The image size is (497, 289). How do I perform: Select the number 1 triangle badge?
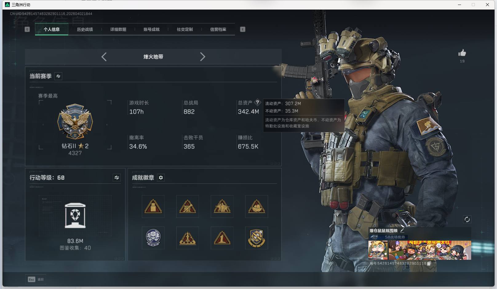point(222,238)
